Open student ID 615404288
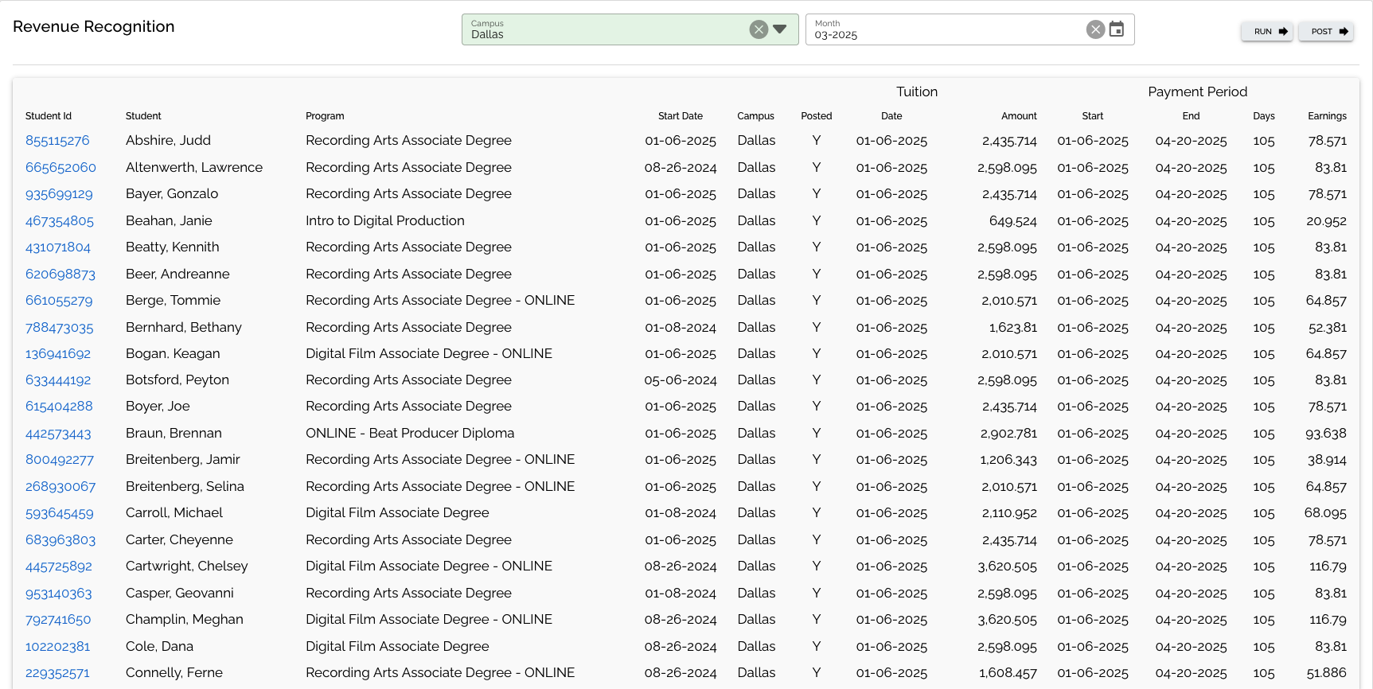The width and height of the screenshot is (1373, 689). point(59,407)
